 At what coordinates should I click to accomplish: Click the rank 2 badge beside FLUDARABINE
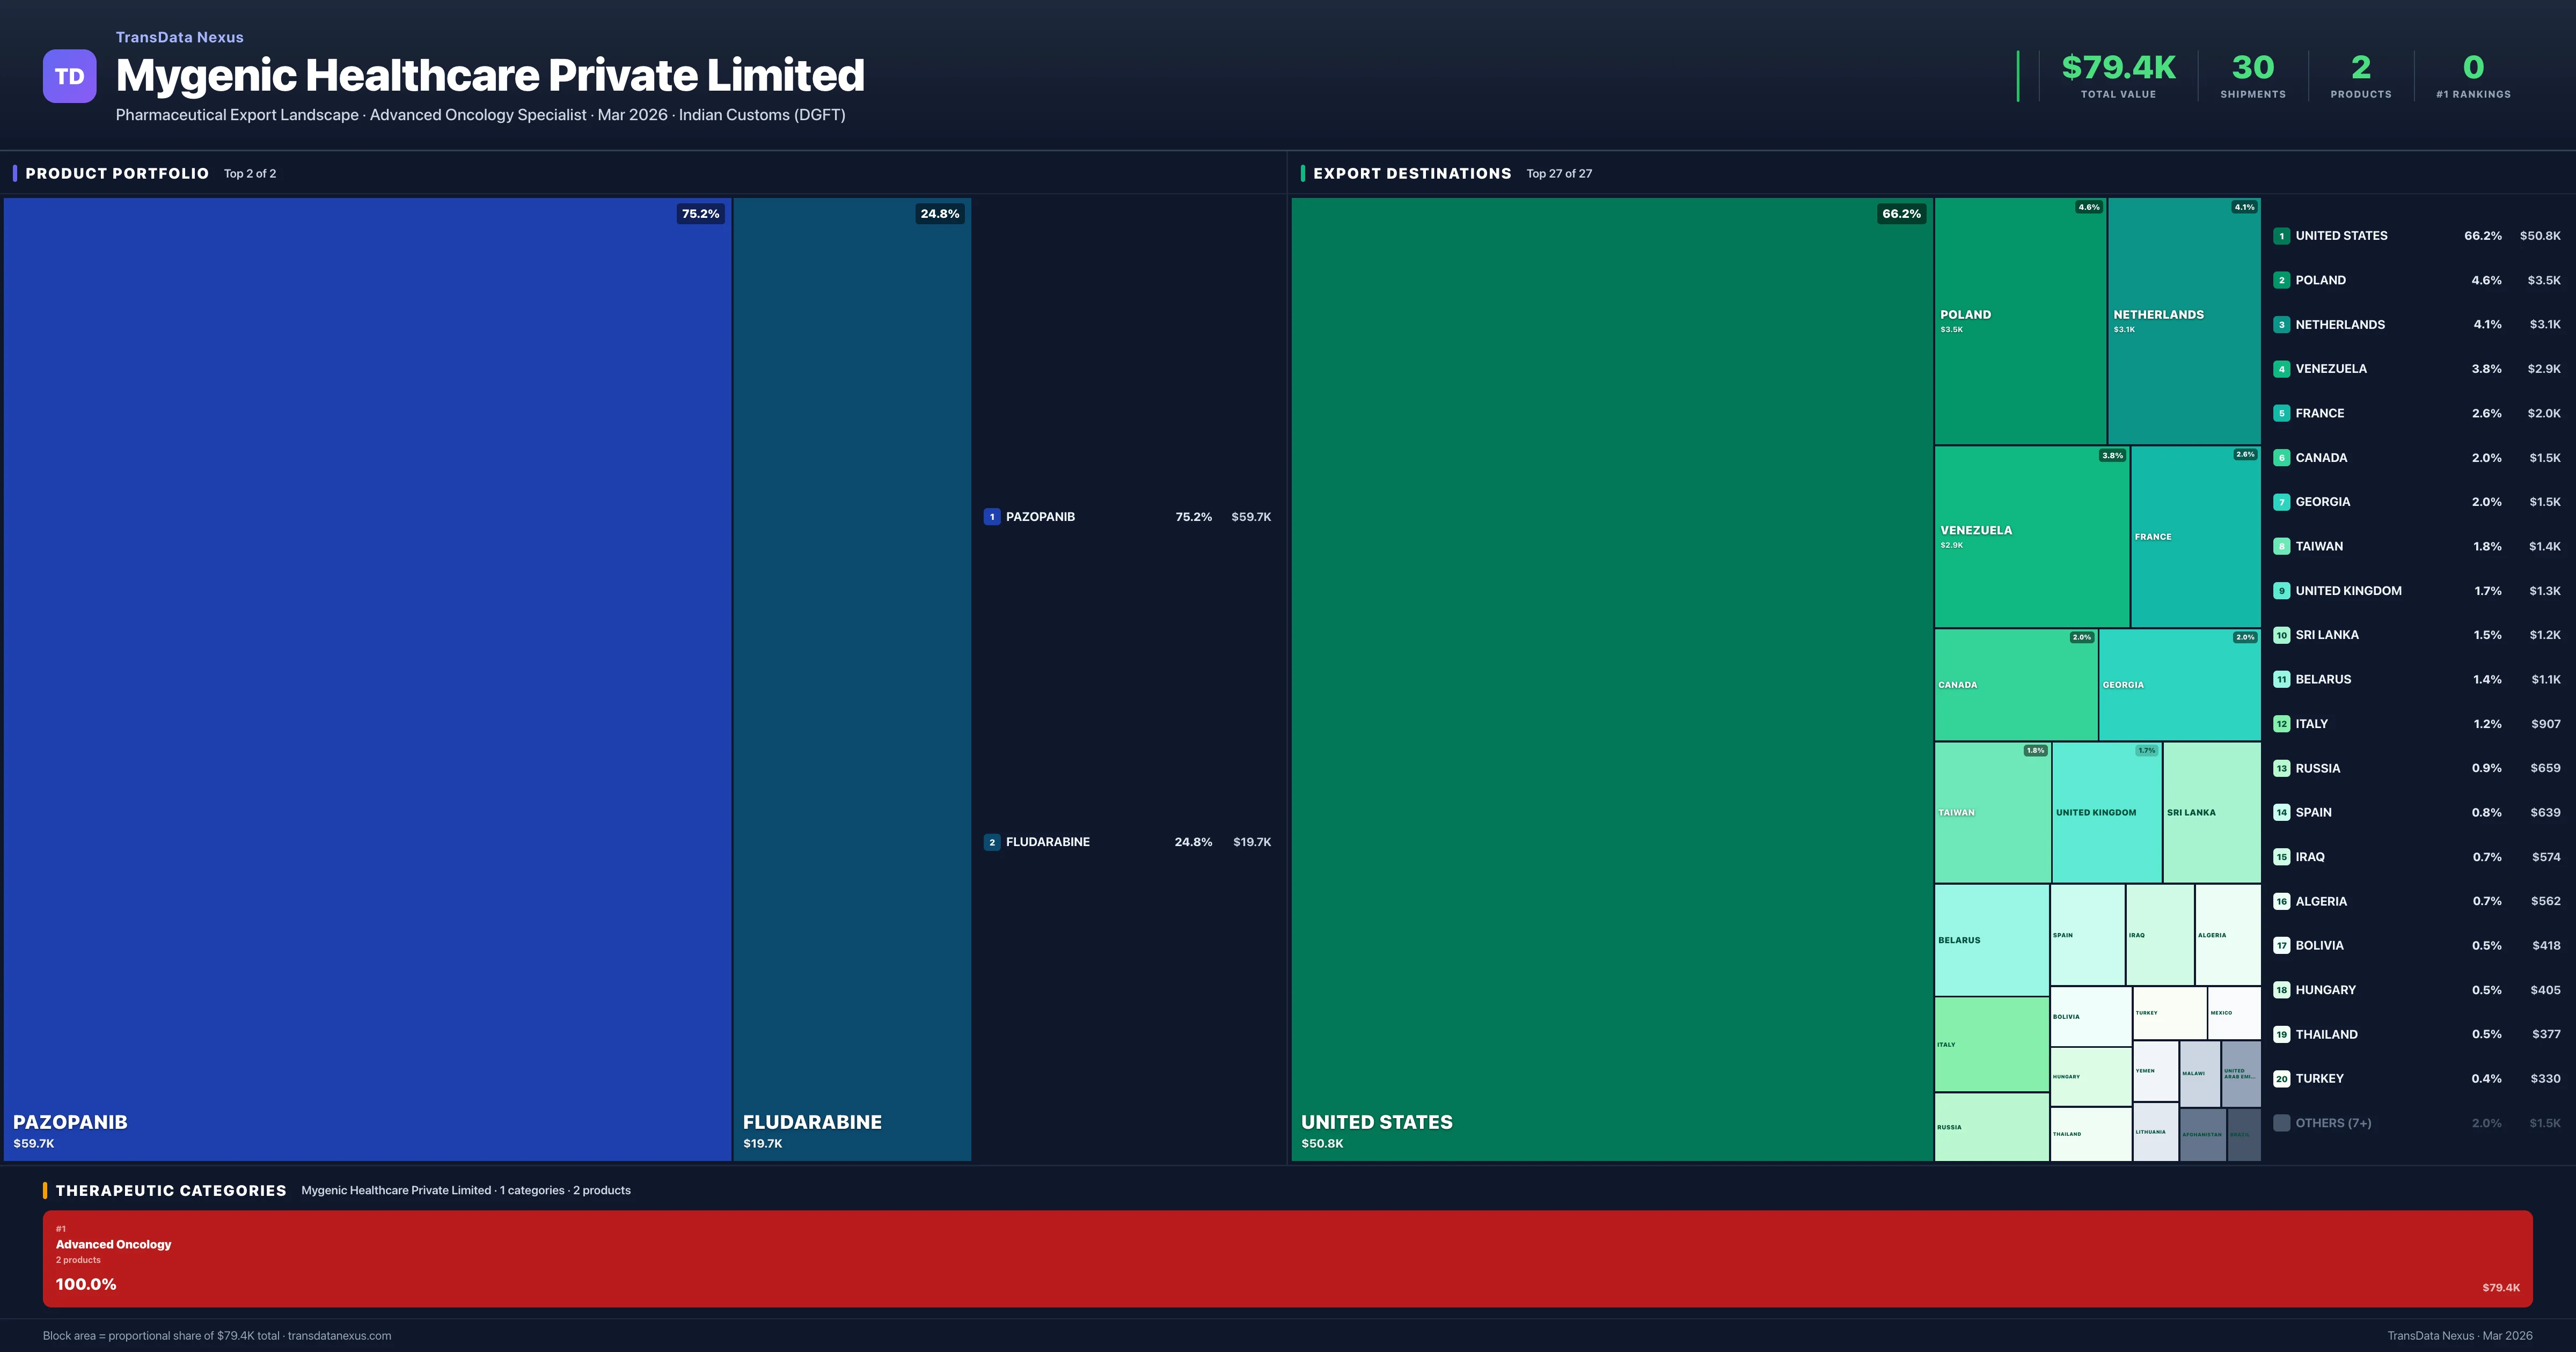point(991,842)
